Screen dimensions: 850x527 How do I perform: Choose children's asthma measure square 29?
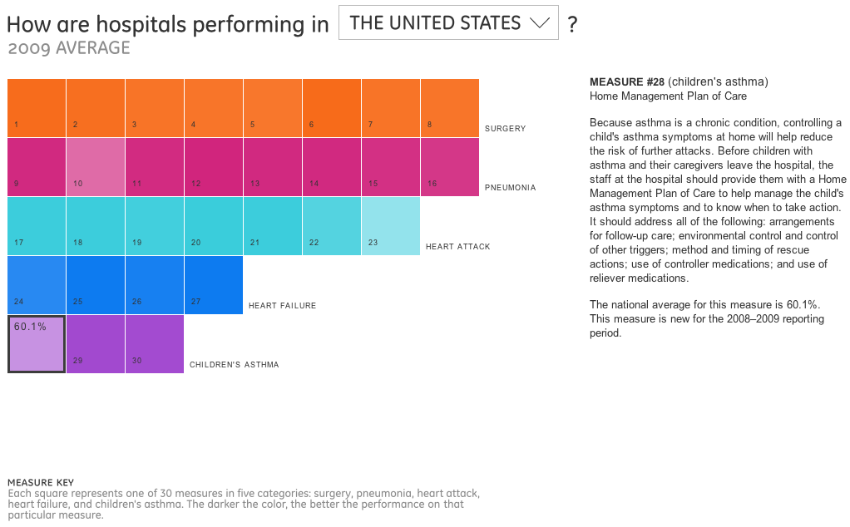pyautogui.click(x=96, y=344)
